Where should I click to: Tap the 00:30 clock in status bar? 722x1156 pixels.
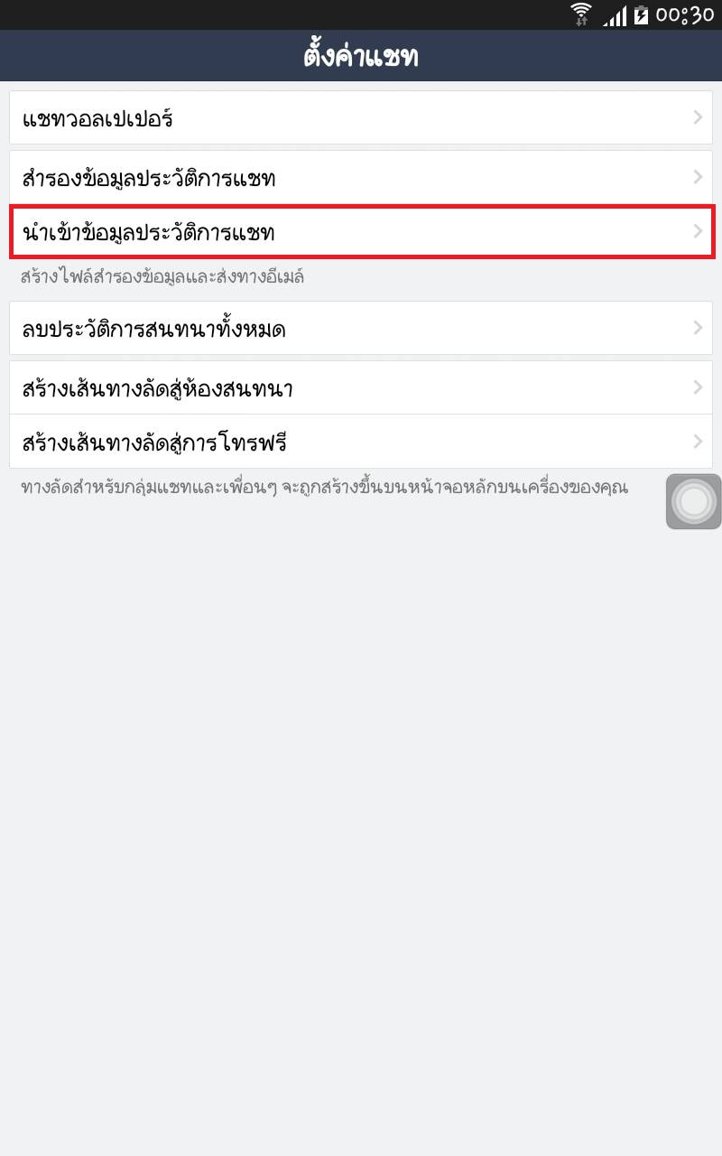(x=685, y=15)
